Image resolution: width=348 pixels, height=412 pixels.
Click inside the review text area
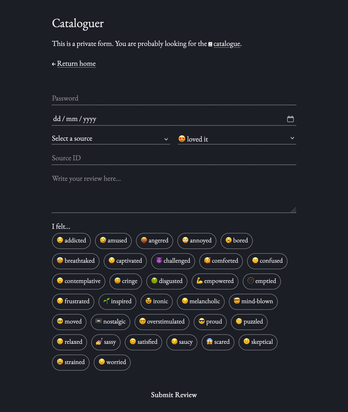pos(174,191)
